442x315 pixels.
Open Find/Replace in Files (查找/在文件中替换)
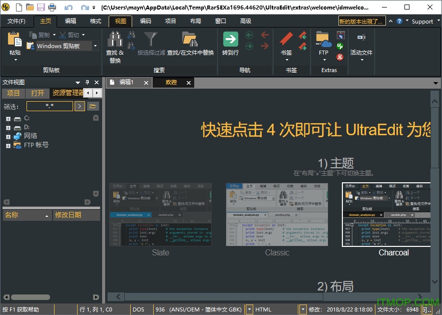point(190,39)
